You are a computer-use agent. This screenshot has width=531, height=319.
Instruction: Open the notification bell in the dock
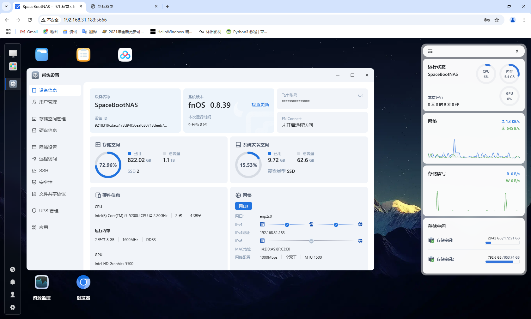coord(13,282)
